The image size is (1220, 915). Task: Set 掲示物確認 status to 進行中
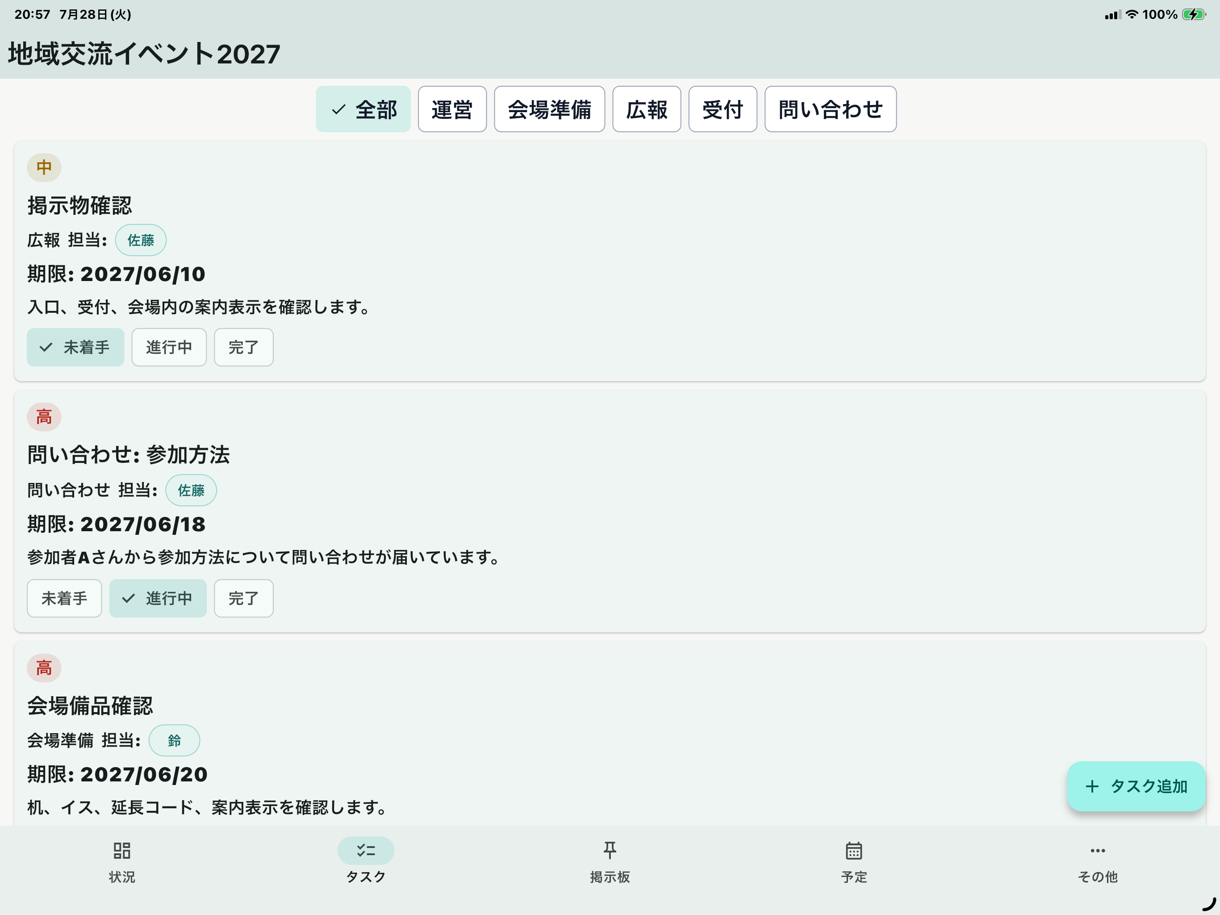169,347
